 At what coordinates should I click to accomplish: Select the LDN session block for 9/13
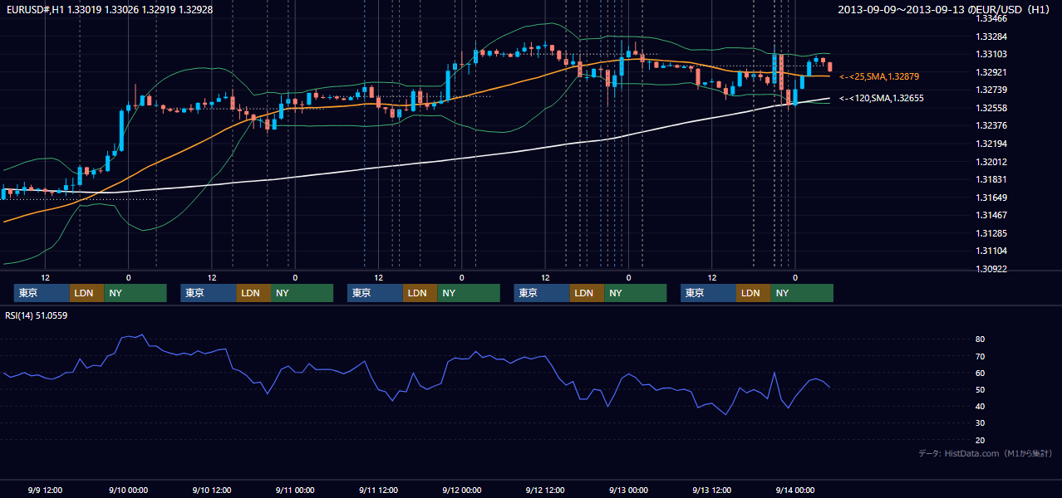click(754, 293)
